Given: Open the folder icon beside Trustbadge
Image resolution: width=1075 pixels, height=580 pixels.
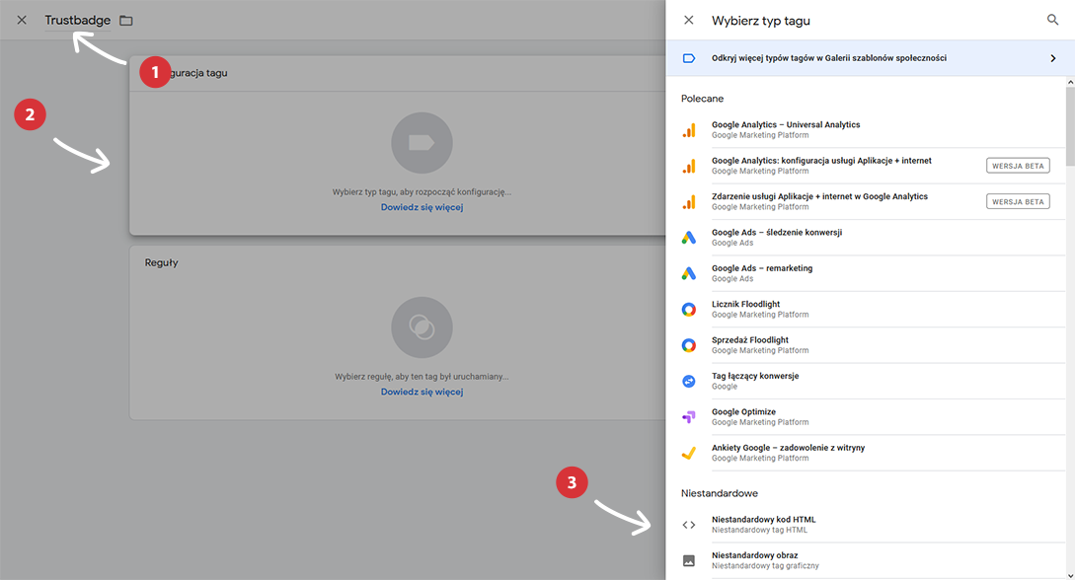Looking at the screenshot, I should (x=126, y=21).
